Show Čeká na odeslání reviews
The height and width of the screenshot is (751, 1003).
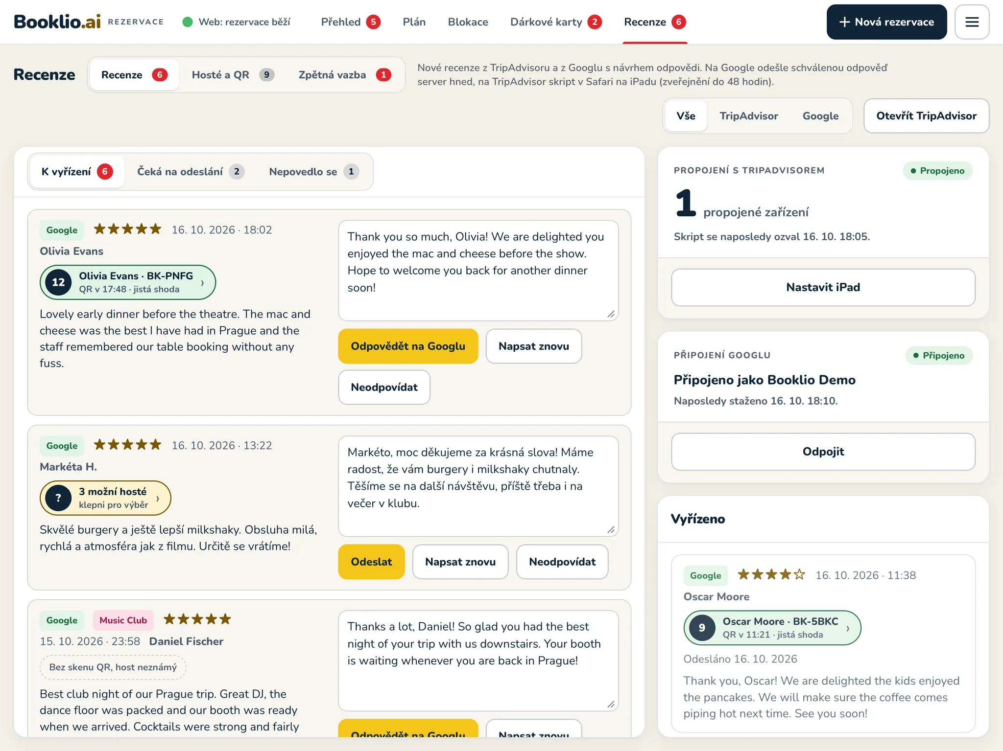point(190,172)
